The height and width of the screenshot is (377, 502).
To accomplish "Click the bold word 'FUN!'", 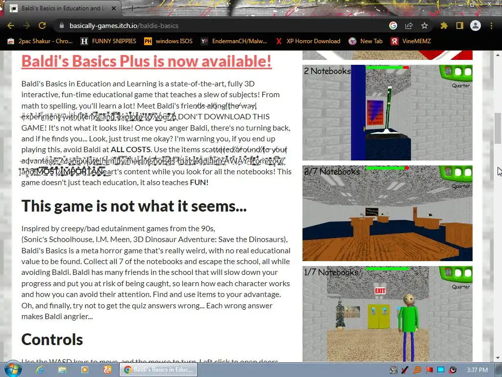I will 199,183.
